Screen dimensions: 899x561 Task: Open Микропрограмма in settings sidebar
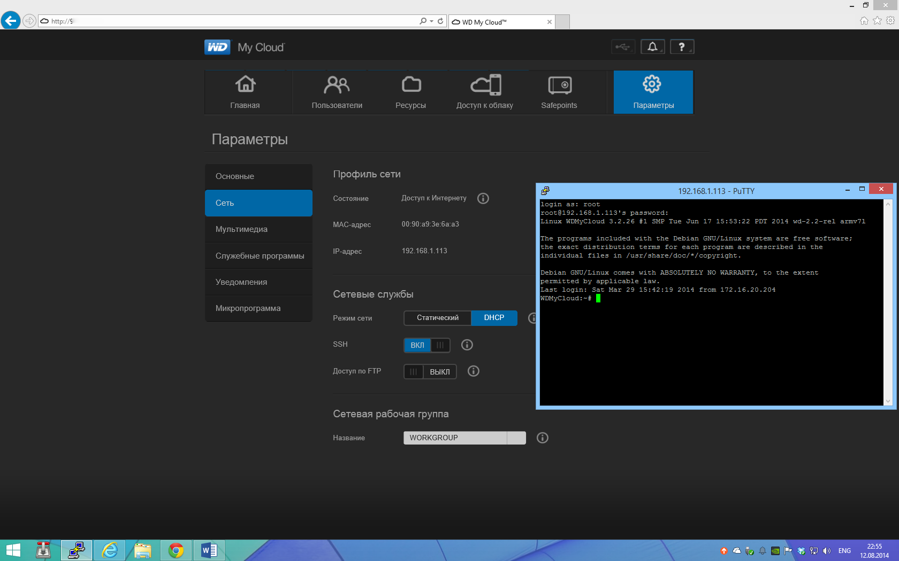pos(258,308)
